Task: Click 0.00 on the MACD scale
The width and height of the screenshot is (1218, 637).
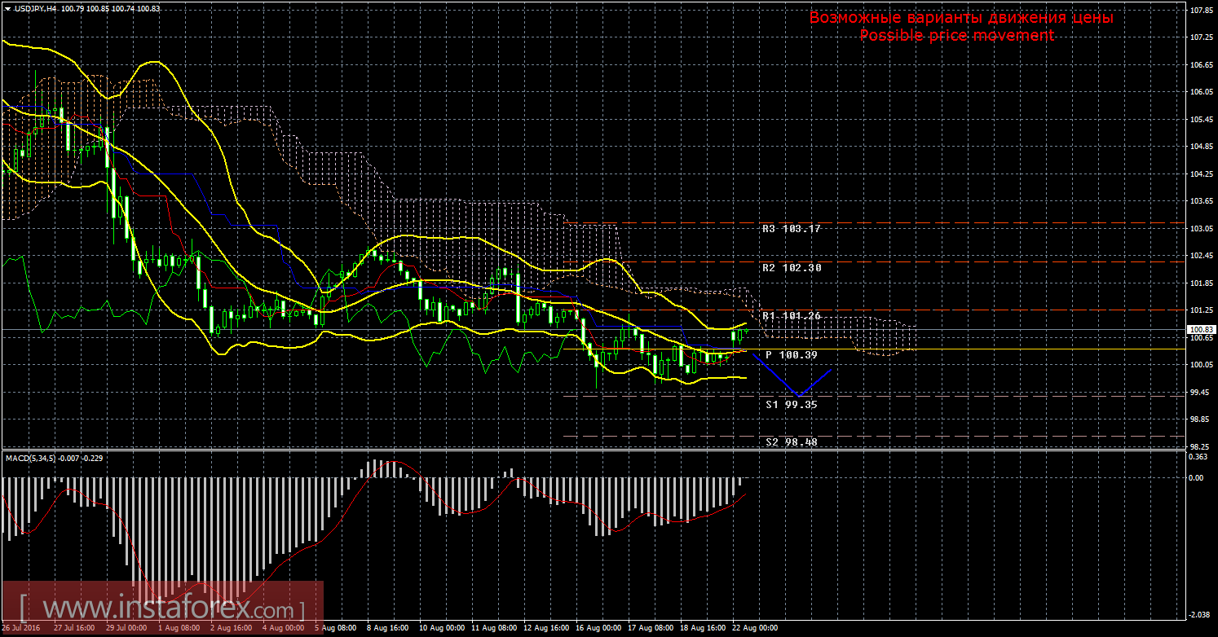Action: click(1197, 478)
